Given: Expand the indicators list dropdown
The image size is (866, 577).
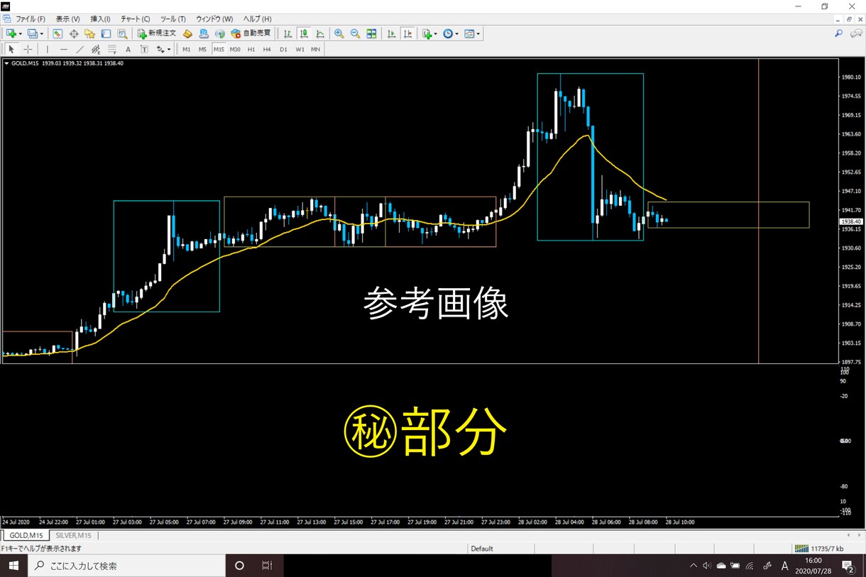Looking at the screenshot, I should (436, 33).
